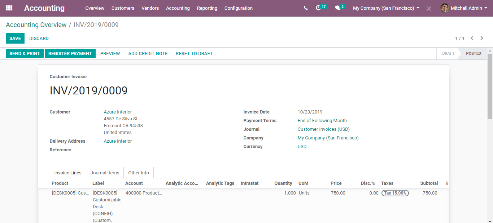
Task: Open the Vendors menu
Action: point(150,8)
